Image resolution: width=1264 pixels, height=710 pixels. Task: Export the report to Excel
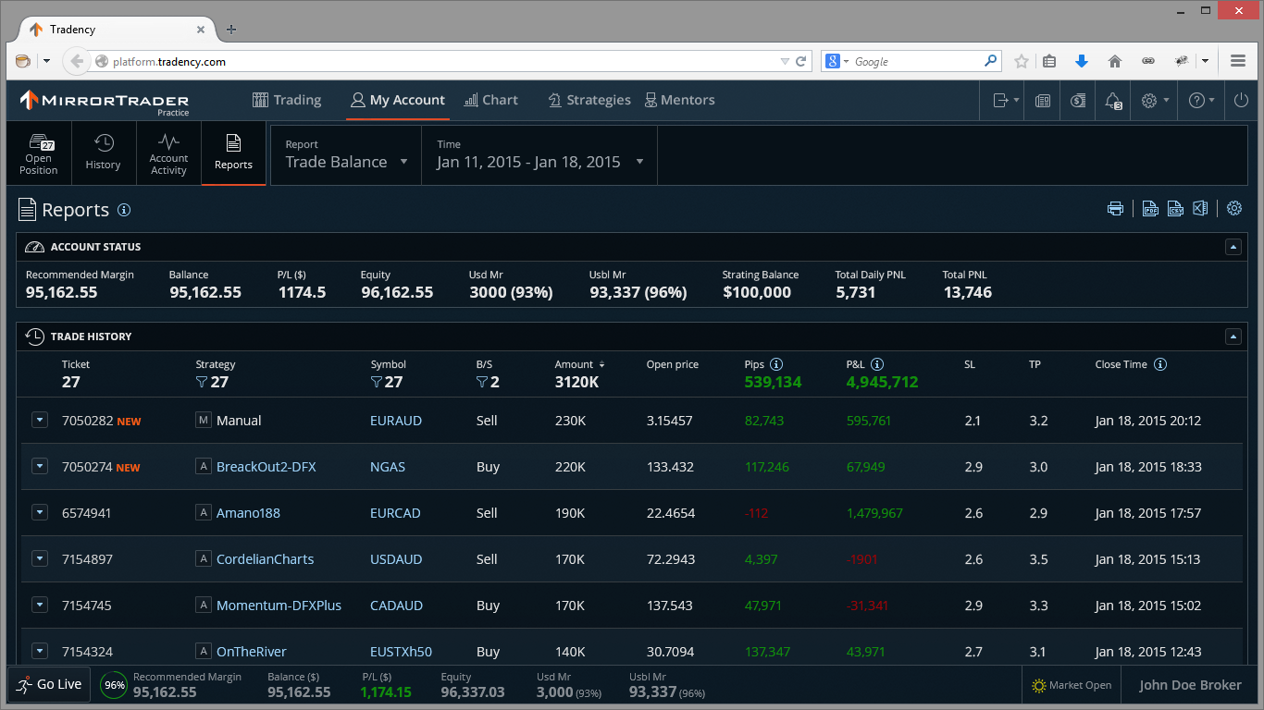pyautogui.click(x=1200, y=208)
